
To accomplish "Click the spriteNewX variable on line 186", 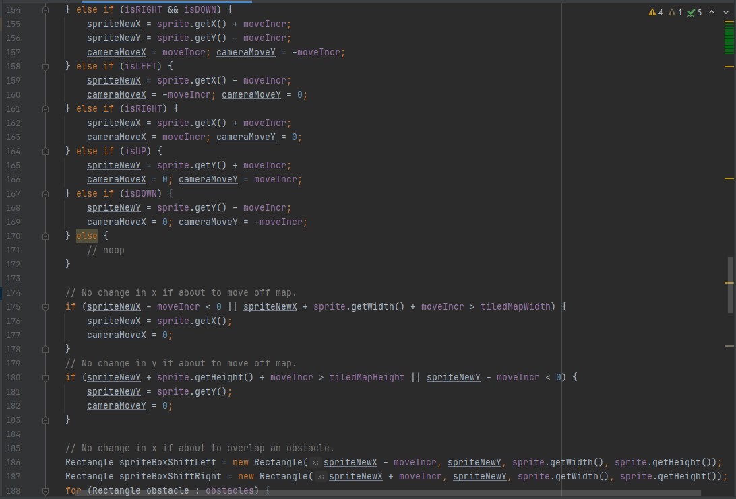I will (350, 463).
